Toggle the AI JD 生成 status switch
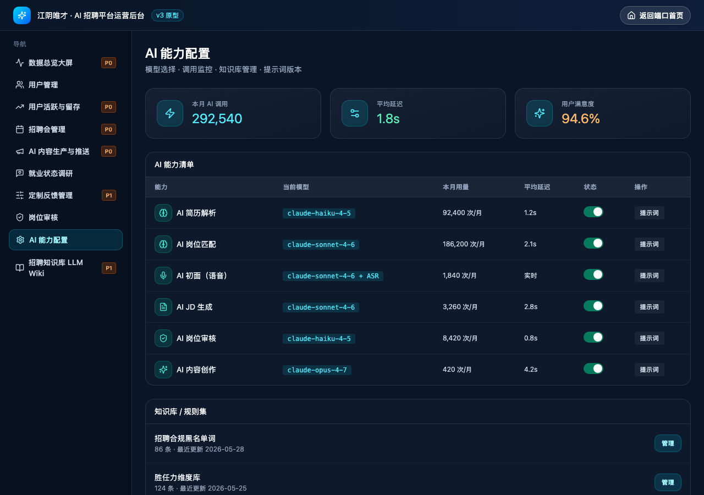Image resolution: width=704 pixels, height=495 pixels. point(593,306)
